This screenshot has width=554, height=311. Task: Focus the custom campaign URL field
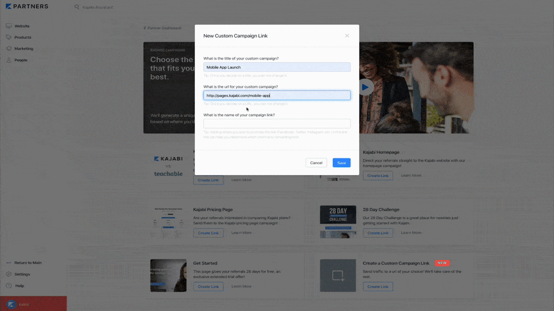coord(277,95)
